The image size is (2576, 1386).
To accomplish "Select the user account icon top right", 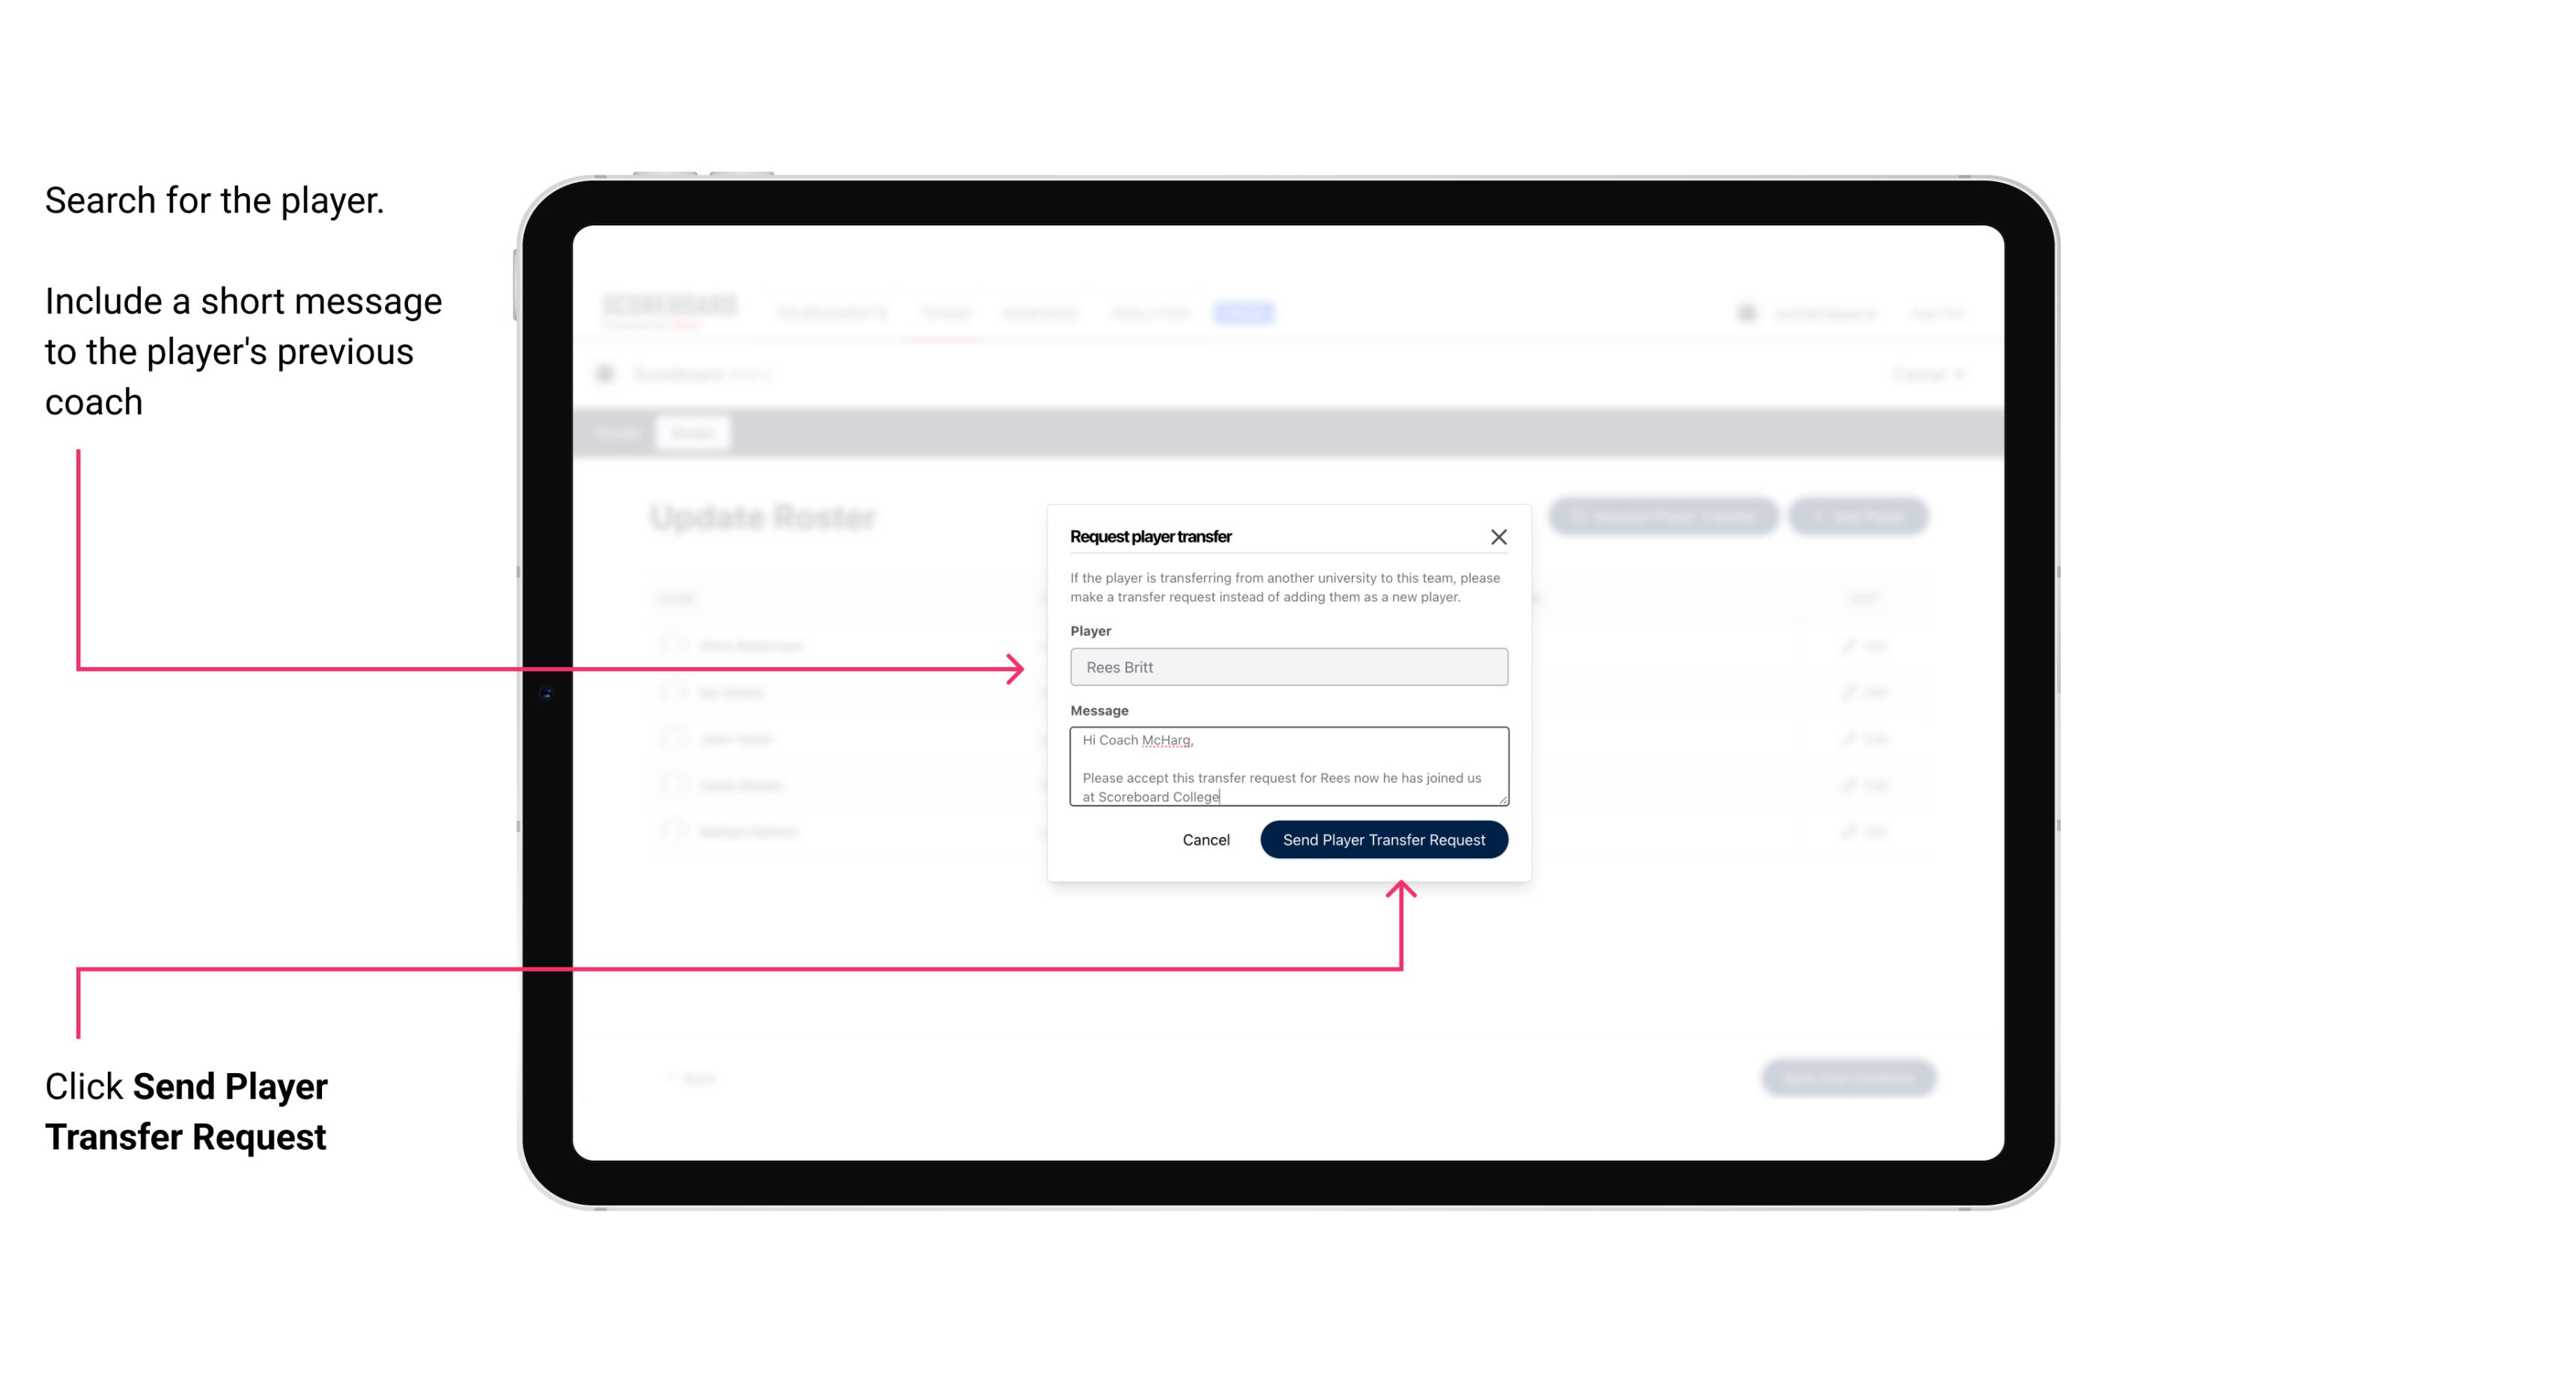I will point(1746,312).
